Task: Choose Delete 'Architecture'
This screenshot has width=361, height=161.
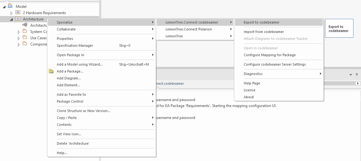Action: tap(102, 143)
